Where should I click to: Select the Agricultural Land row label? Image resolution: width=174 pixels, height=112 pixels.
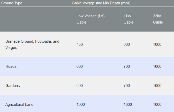coord(19,104)
